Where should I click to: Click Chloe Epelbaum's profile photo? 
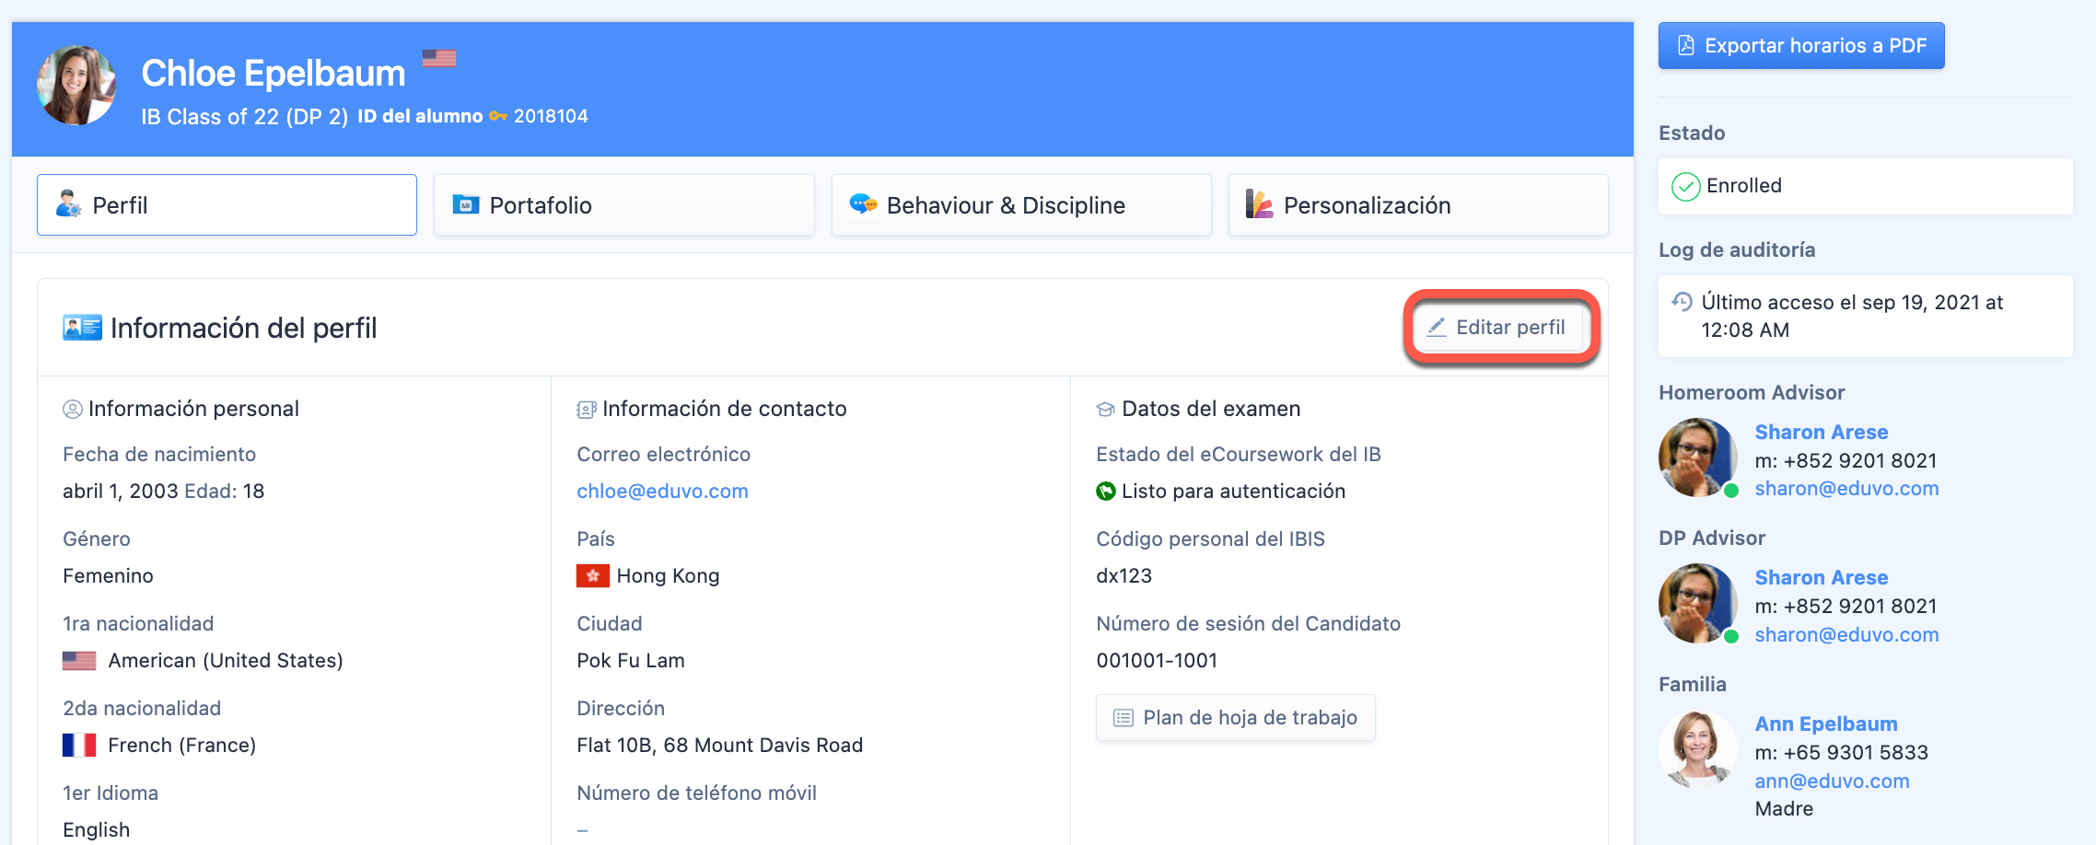pos(76,86)
